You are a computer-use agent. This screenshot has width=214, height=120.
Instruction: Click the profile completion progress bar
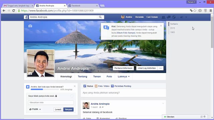click(45, 89)
